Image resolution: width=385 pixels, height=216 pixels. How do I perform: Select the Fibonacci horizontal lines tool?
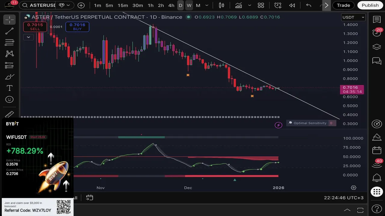[10, 42]
